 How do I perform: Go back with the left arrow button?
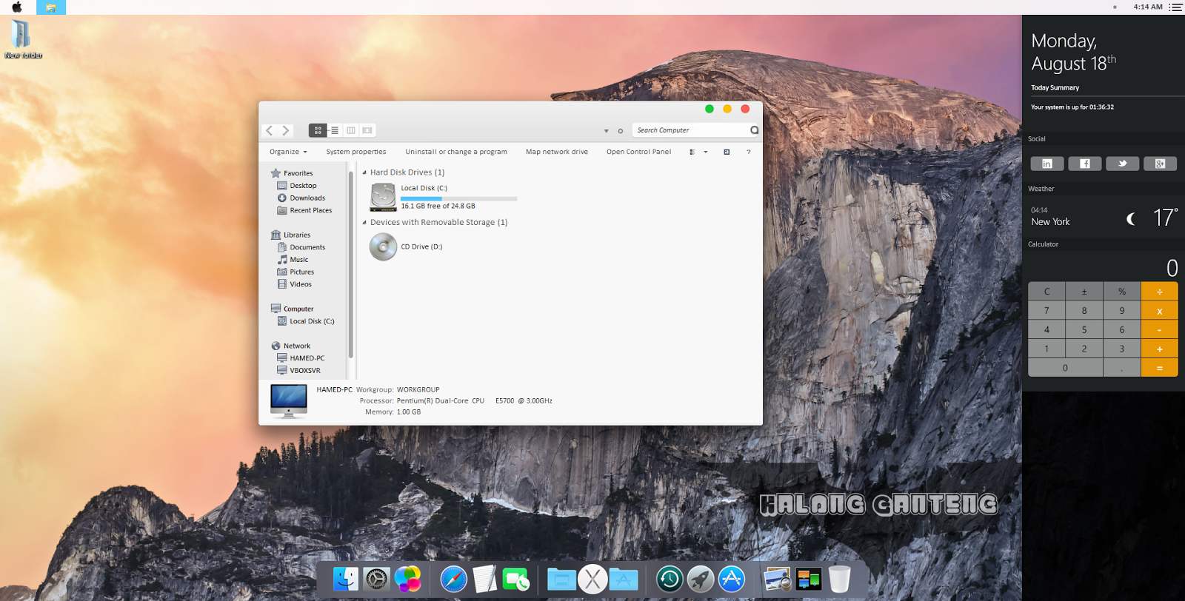pyautogui.click(x=270, y=130)
